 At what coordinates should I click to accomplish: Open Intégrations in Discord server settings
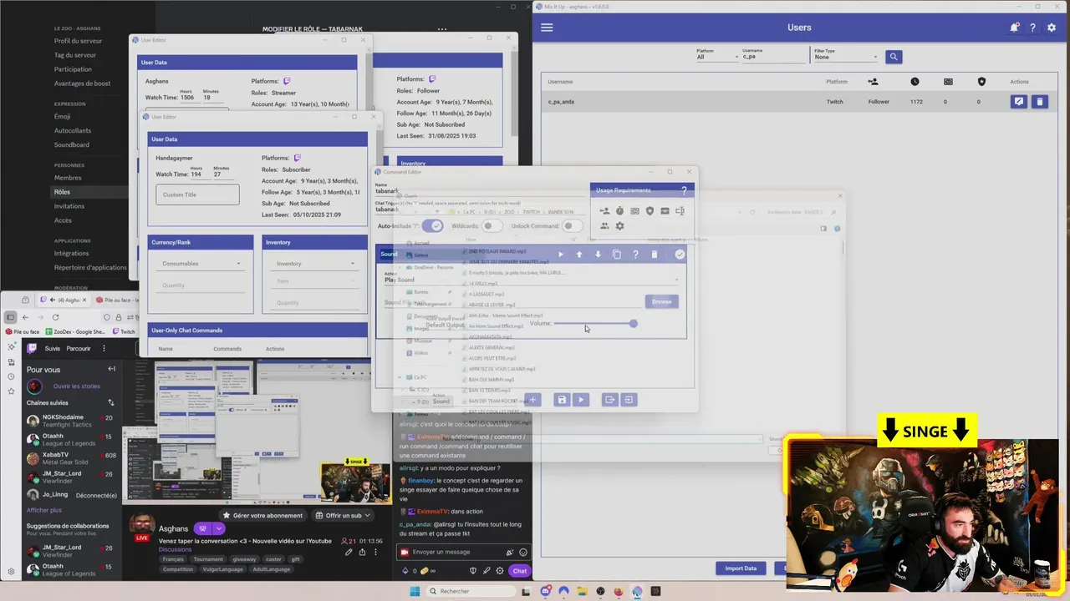71,253
